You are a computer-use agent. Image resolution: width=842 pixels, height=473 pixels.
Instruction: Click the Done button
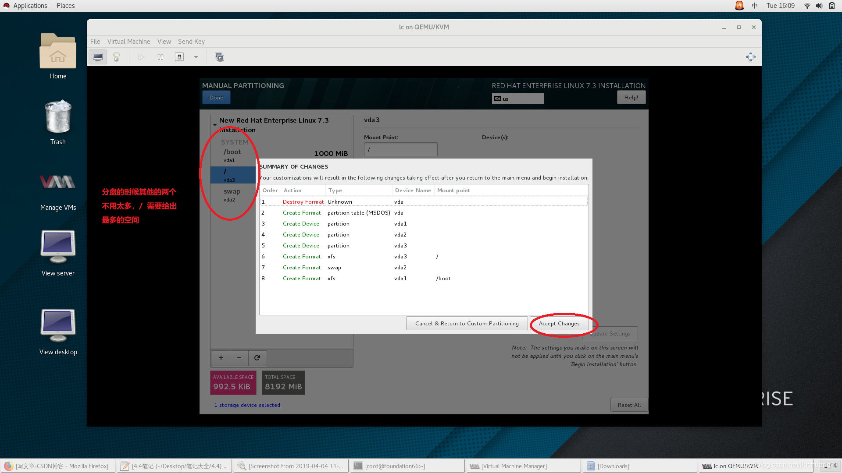coord(216,98)
